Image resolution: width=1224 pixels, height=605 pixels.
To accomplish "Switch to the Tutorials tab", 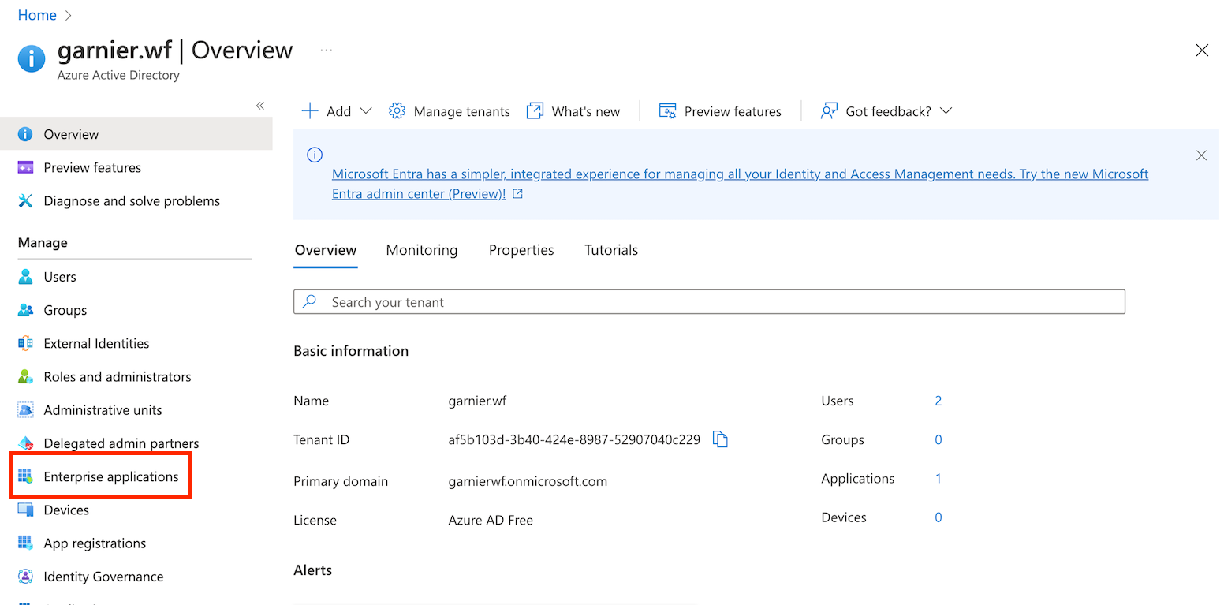I will click(611, 250).
